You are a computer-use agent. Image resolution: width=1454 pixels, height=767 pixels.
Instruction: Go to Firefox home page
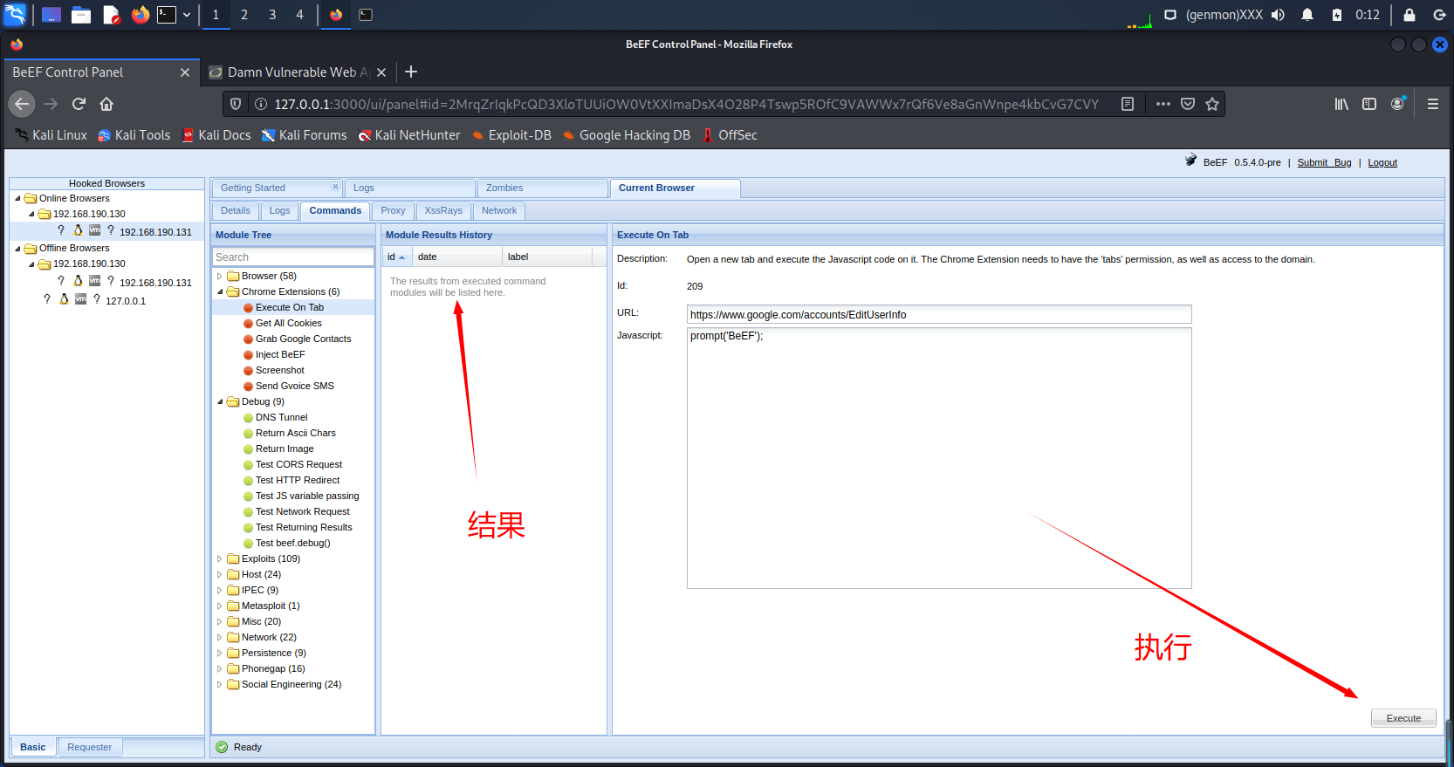pos(106,104)
